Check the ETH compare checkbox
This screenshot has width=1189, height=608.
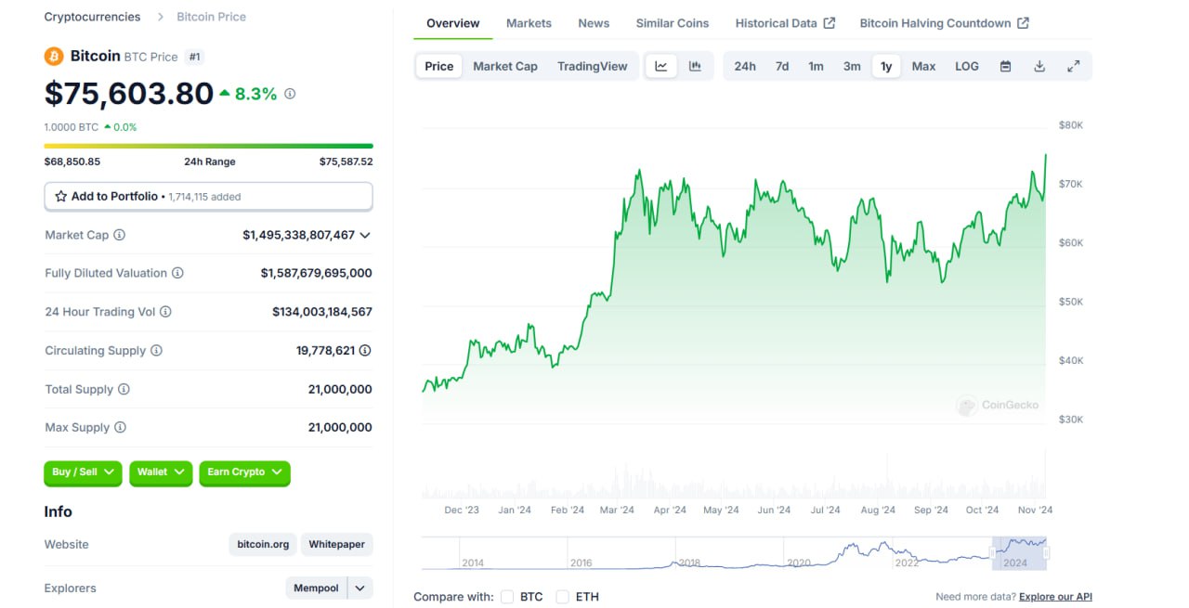[x=562, y=597]
